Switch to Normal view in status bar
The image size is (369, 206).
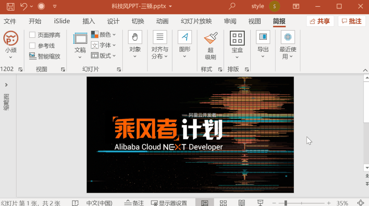[x=205, y=203]
